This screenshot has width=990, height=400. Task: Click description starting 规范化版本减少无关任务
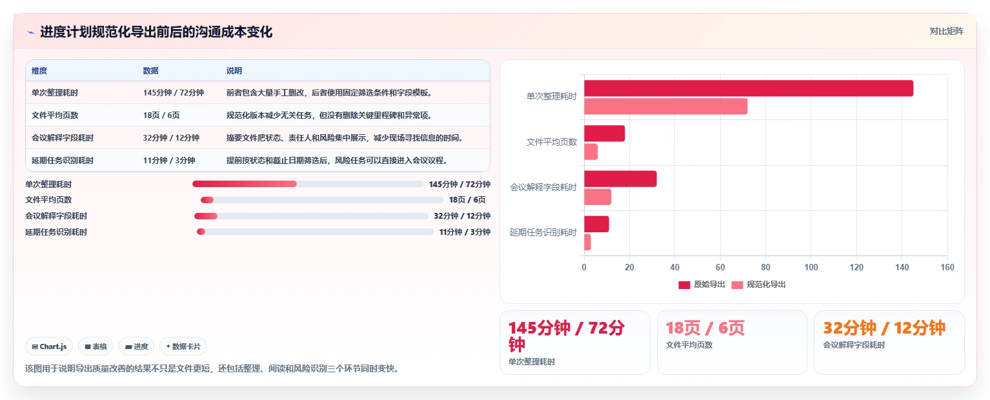[329, 115]
